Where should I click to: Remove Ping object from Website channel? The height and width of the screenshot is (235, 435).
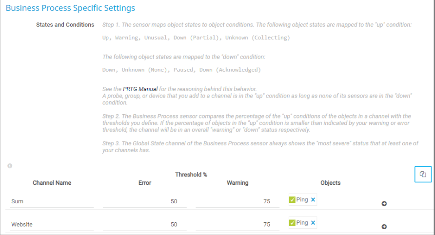313,223
